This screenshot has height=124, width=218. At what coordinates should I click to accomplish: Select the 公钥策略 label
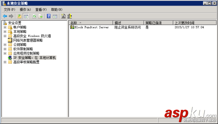[20, 44]
